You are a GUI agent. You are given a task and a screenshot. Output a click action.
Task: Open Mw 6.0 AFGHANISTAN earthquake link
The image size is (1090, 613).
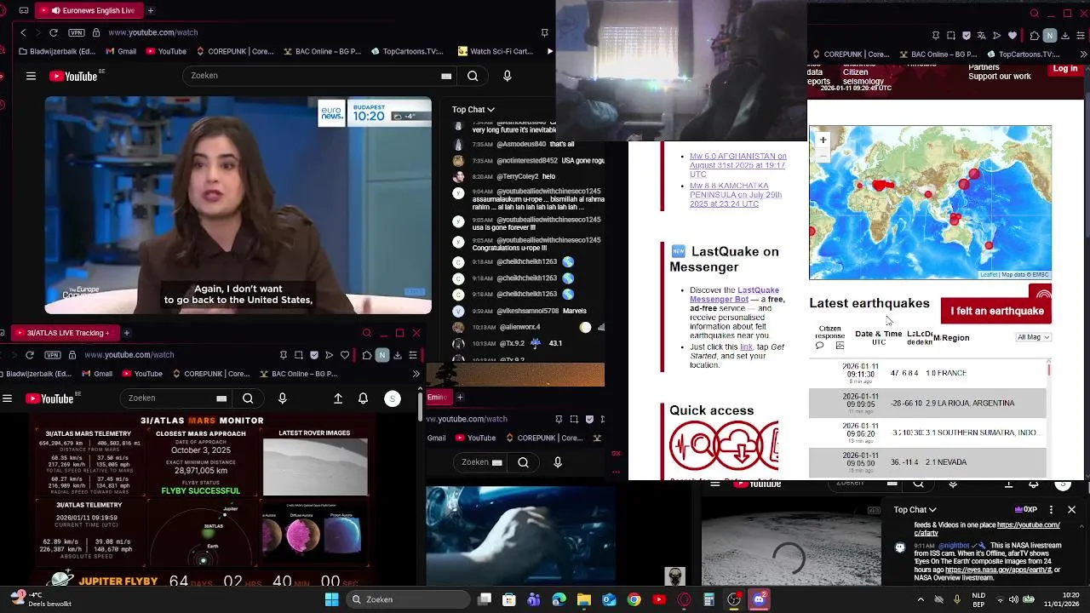[x=737, y=165]
